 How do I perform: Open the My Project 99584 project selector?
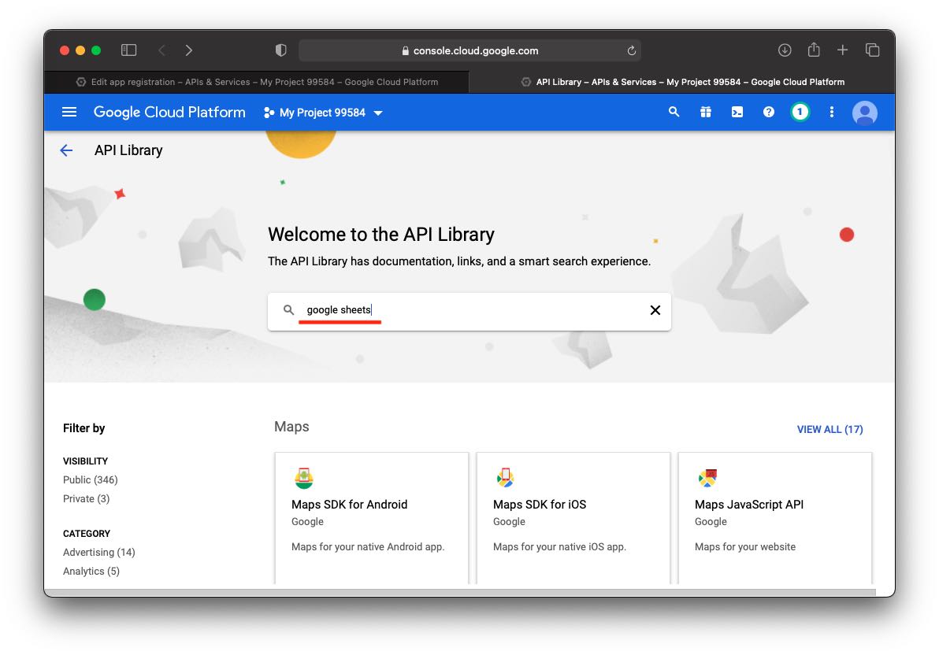323,113
